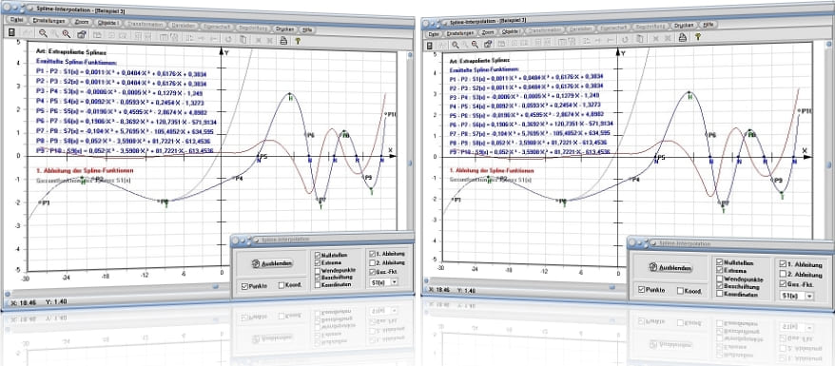Click printer icon in right window toolbar

coord(682,37)
